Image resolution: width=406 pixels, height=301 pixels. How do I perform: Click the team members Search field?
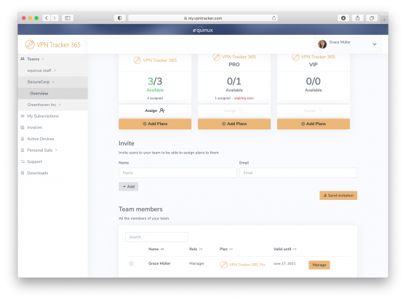pyautogui.click(x=156, y=237)
